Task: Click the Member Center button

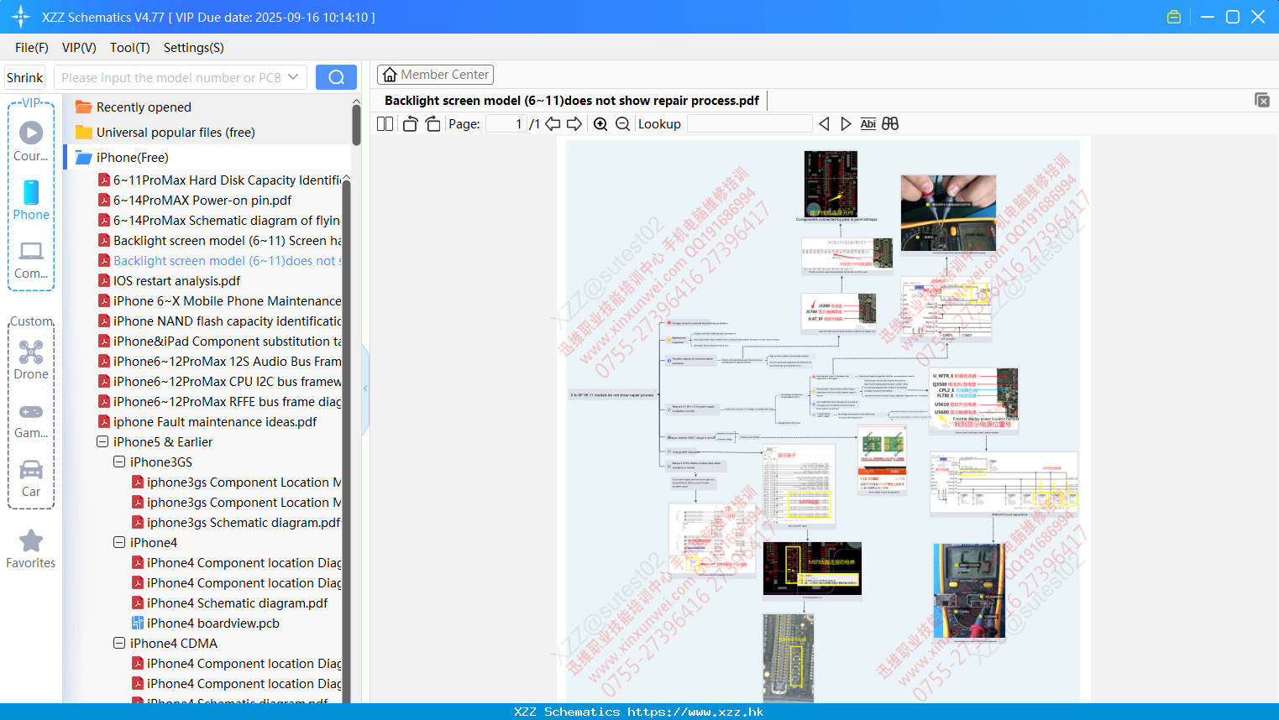Action: pos(435,75)
